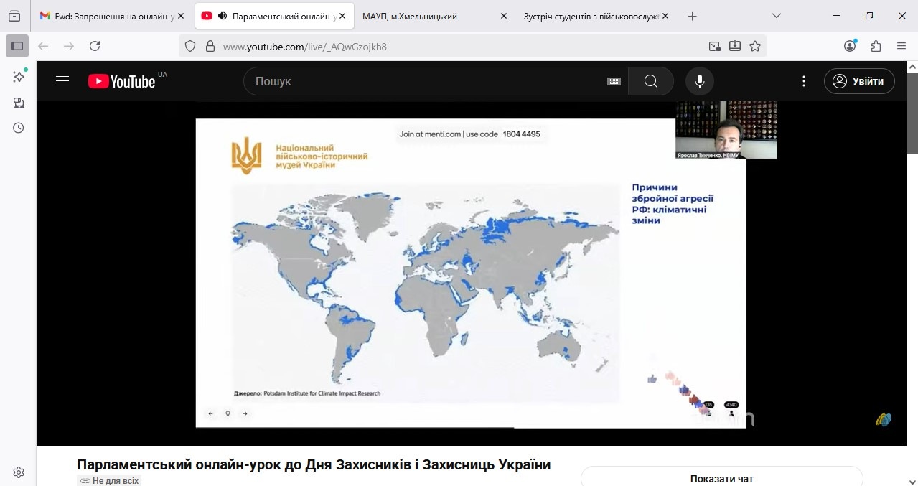Click the 'Джерело: Potsdam Institute' source caption
Viewport: 918px width, 486px height.
[x=307, y=393]
